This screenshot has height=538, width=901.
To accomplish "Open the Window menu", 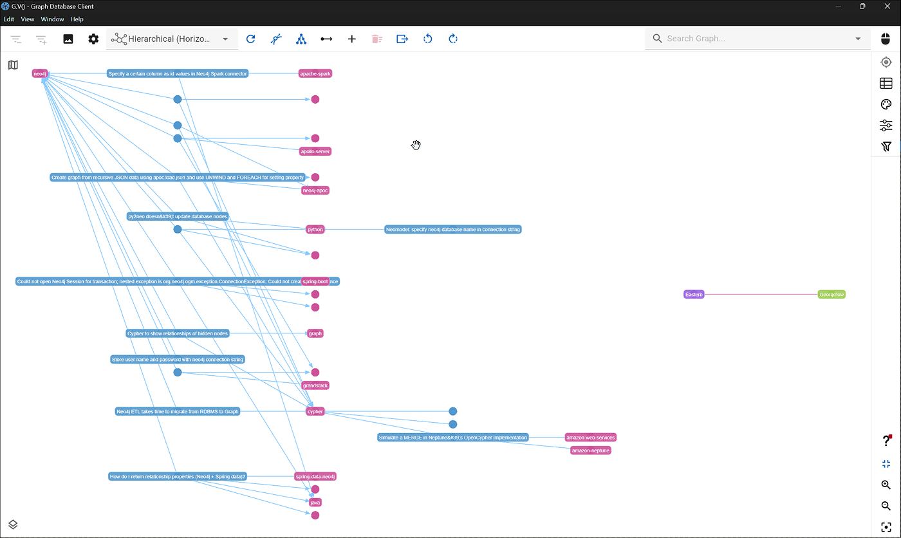I will tap(52, 19).
